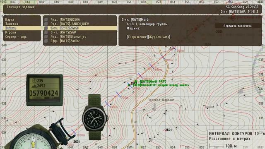Image resolution: width=265 pixels, height=149 pixels.
Task: Click the box icon beside [RATS]SAP
Action: tap(46, 32)
